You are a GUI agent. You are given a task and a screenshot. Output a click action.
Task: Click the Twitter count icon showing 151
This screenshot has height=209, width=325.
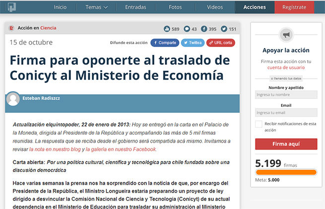pos(224,29)
